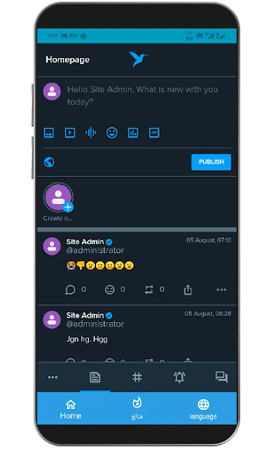Viewport: 265px width, 454px height.
Task: Add a video with the play icon
Action: (70, 133)
